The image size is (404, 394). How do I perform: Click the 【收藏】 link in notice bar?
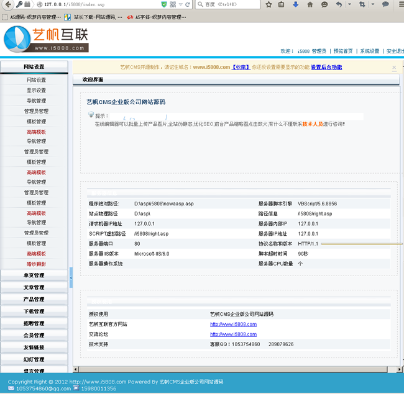tap(241, 67)
